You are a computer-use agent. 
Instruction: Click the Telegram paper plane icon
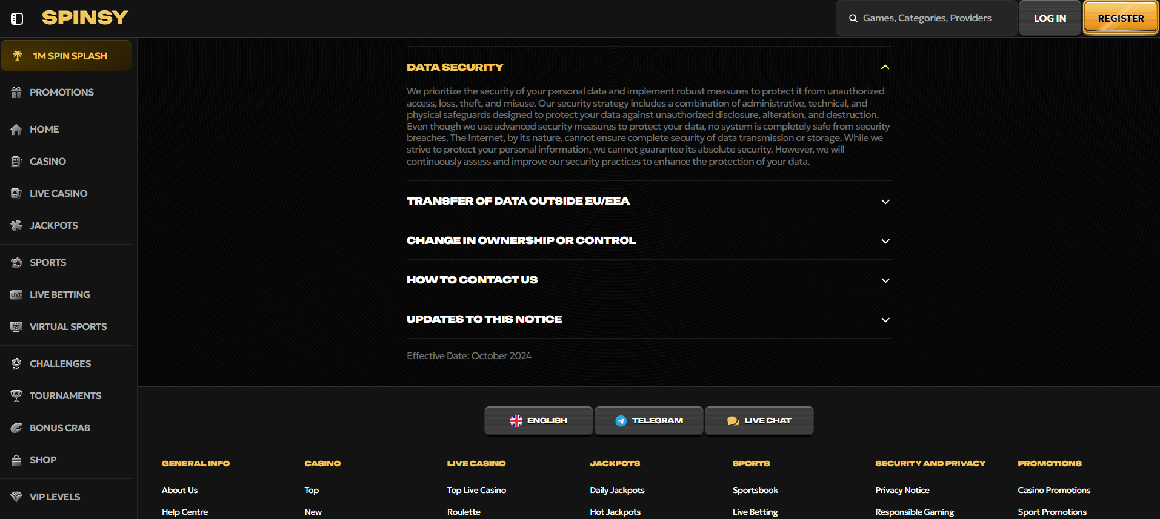tap(621, 421)
